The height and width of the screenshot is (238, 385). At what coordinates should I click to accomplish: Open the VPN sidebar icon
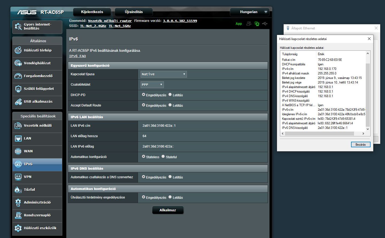pyautogui.click(x=18, y=177)
